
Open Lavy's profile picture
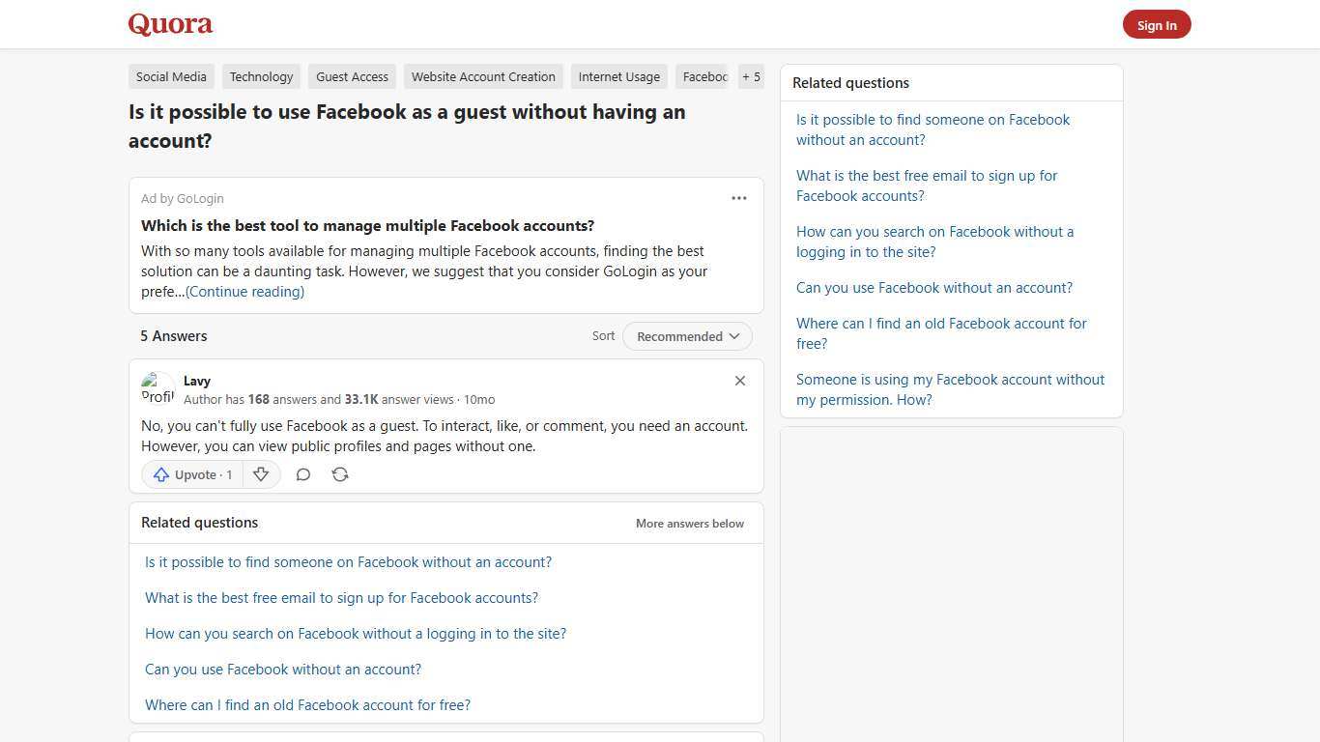(158, 388)
